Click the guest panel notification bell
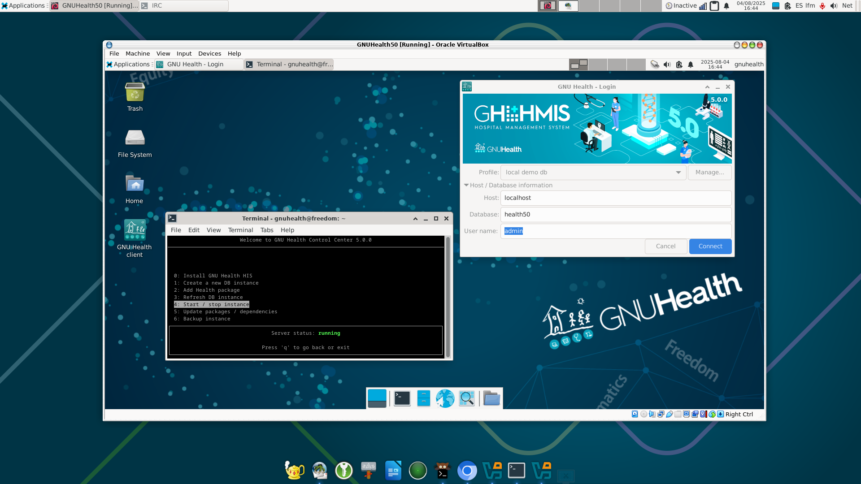 691,65
